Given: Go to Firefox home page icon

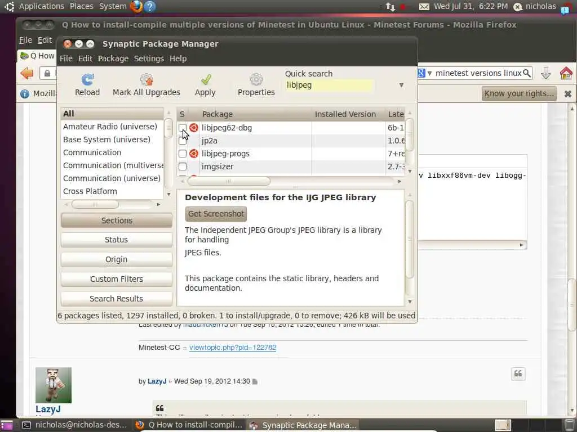Looking at the screenshot, I should 566,73.
